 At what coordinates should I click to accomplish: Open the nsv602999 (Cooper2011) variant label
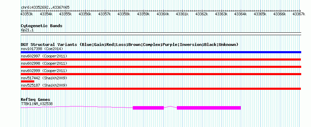(44, 71)
